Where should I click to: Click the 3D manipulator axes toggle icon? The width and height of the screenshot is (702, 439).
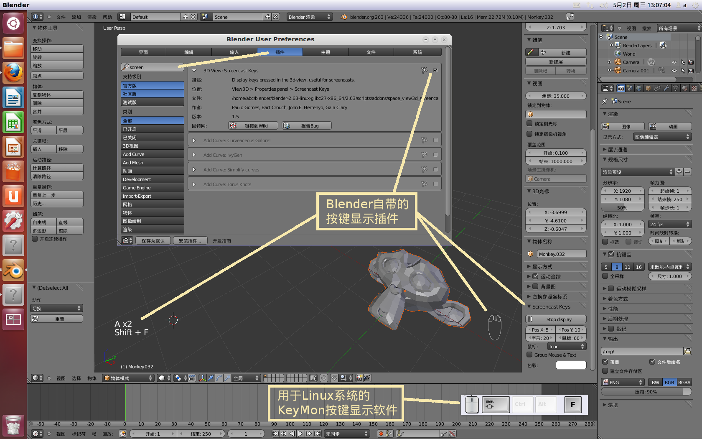point(203,378)
